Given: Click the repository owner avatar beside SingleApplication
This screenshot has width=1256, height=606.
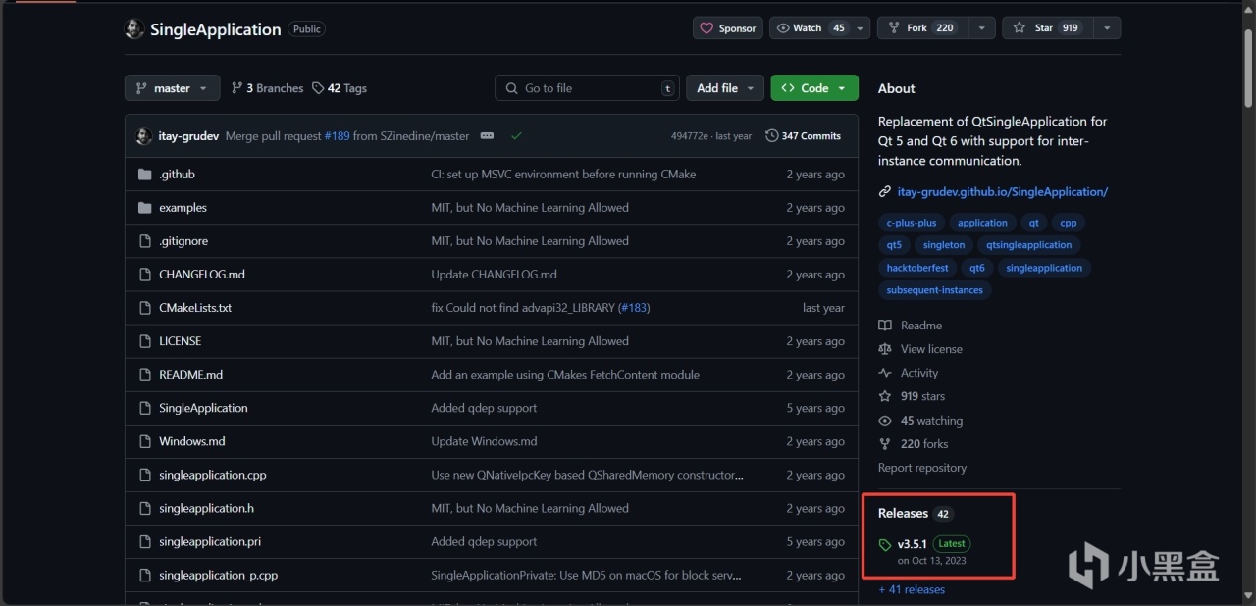Looking at the screenshot, I should point(134,29).
